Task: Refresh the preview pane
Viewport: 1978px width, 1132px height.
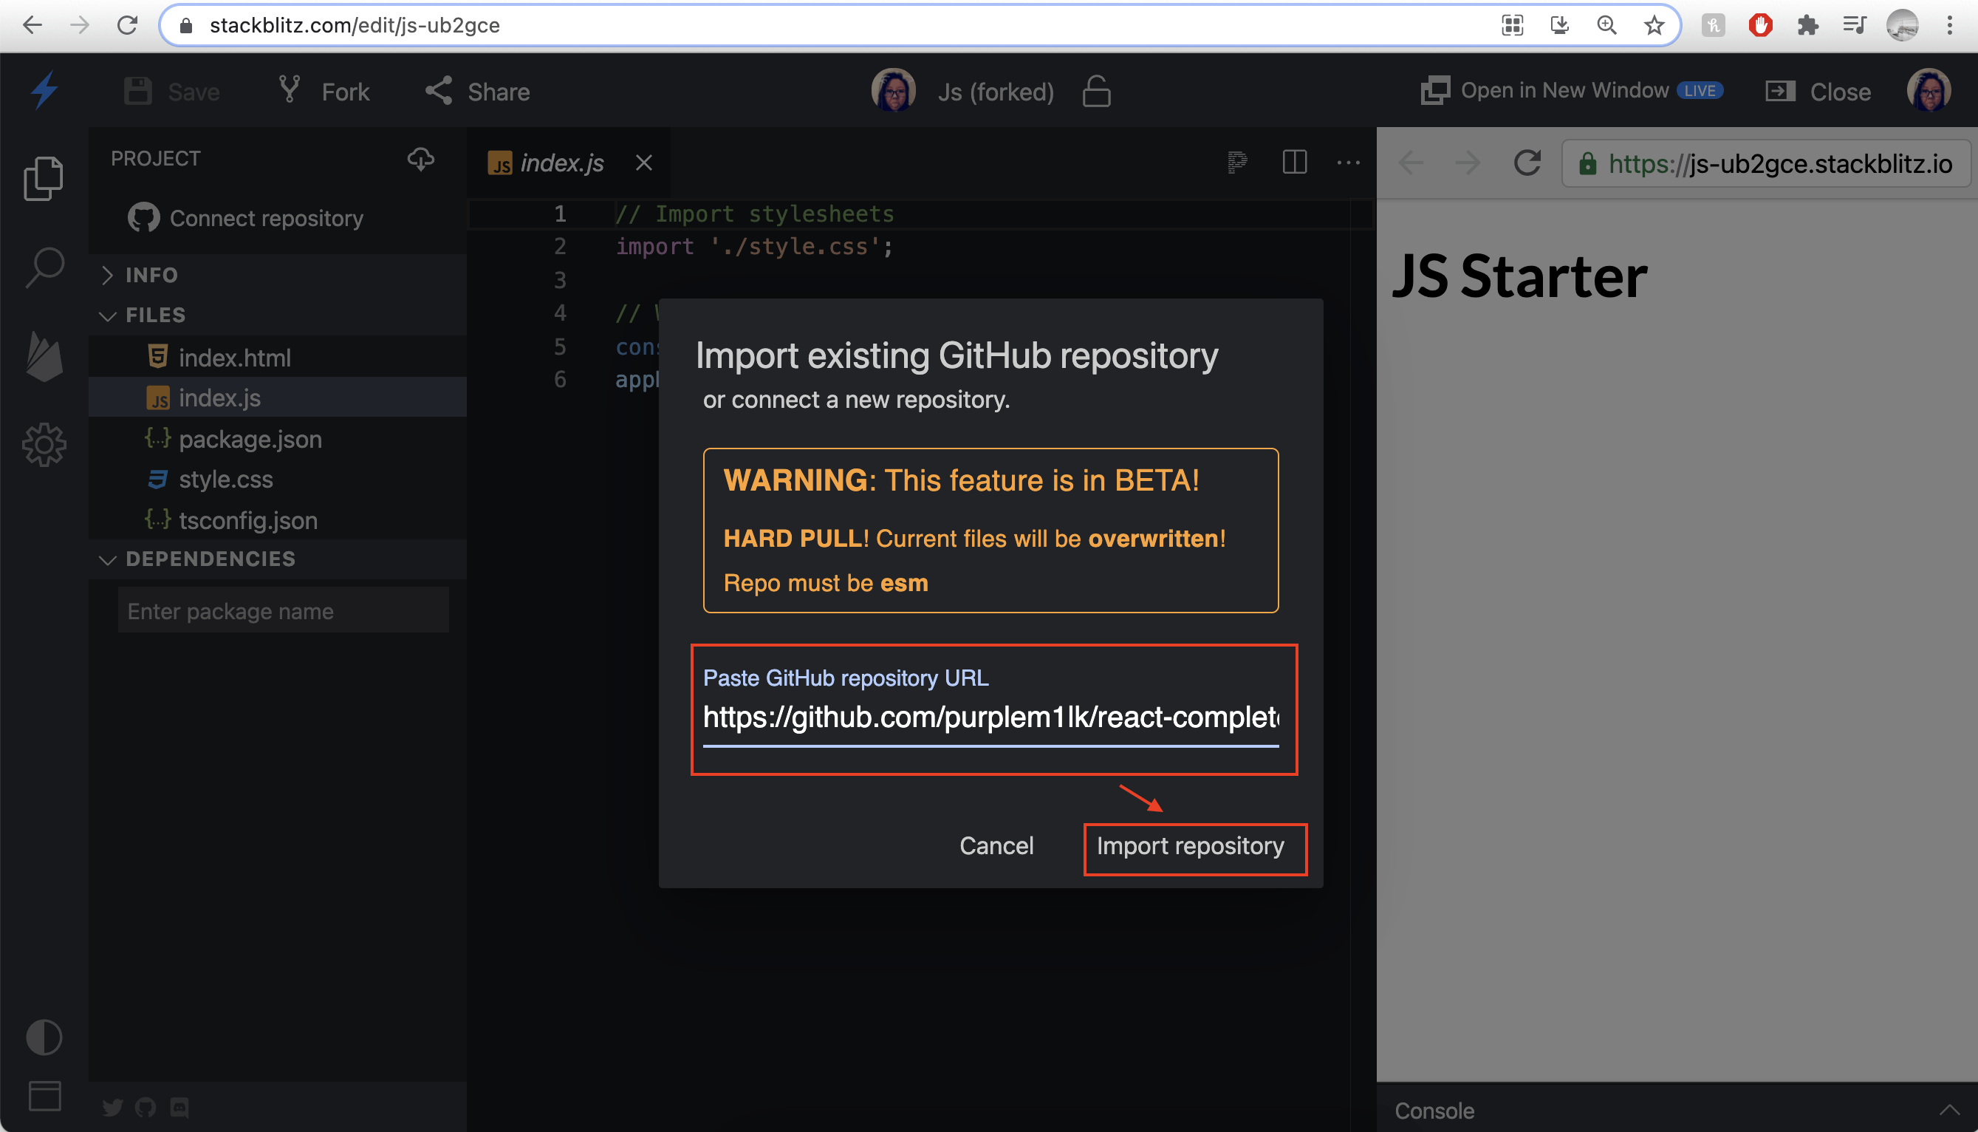Action: [x=1526, y=163]
